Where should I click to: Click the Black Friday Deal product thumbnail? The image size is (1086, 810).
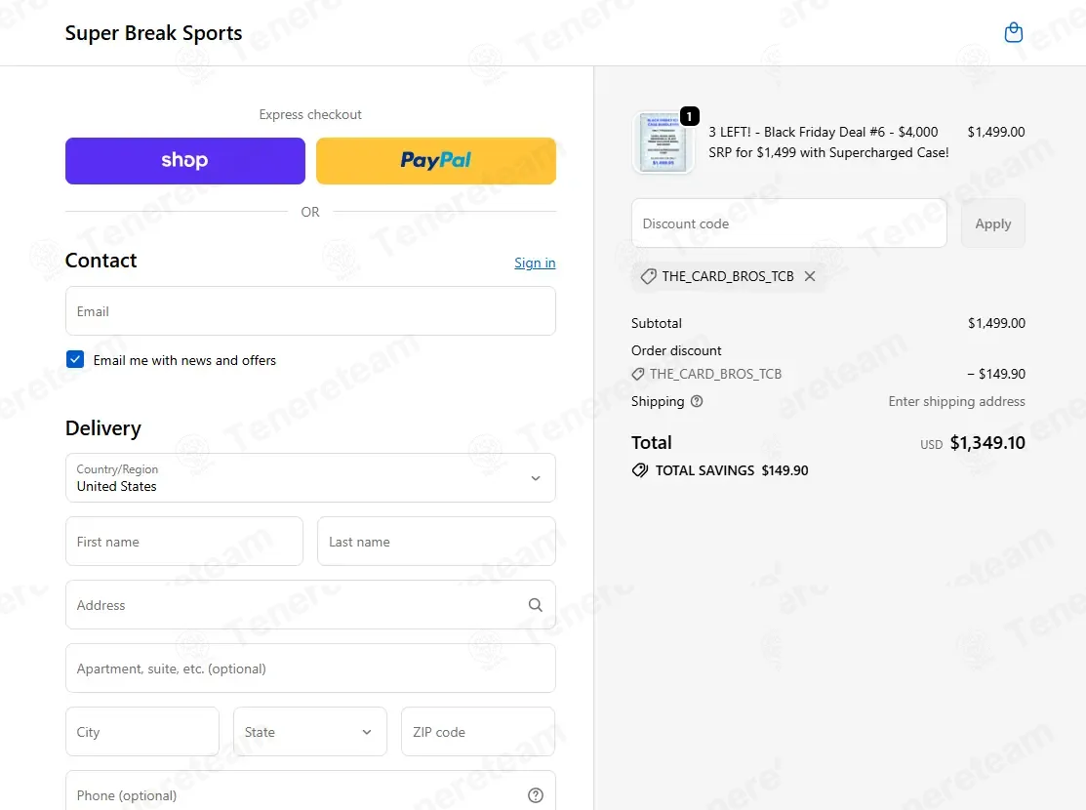point(663,142)
